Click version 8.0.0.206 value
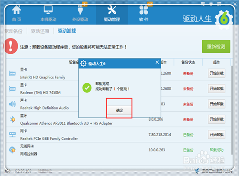Image resolution: width=239 pixels, height=176 pixels. coord(156,119)
